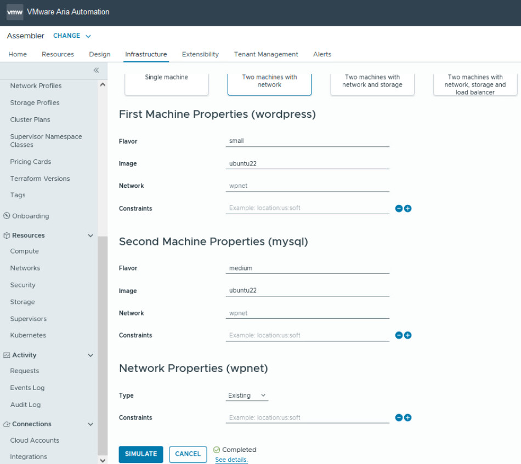
Task: Collapse the sidebar with double-chevron icon
Action: click(x=97, y=70)
